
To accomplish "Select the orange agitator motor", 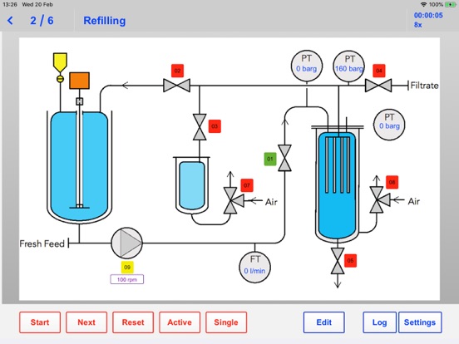I will pyautogui.click(x=79, y=81).
